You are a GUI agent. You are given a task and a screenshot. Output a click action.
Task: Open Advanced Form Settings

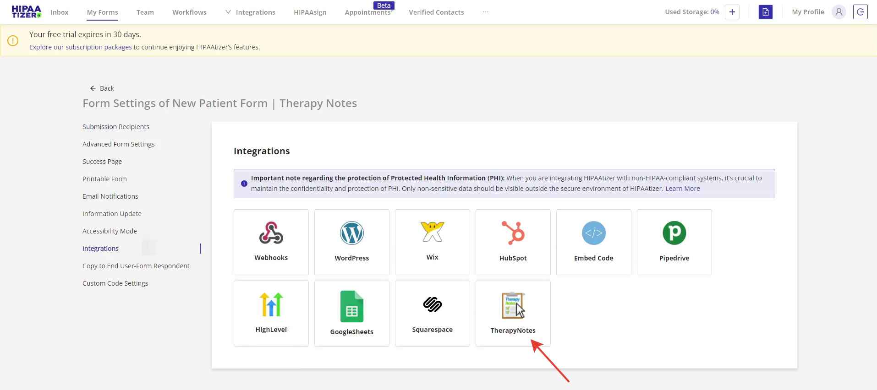[x=119, y=144]
